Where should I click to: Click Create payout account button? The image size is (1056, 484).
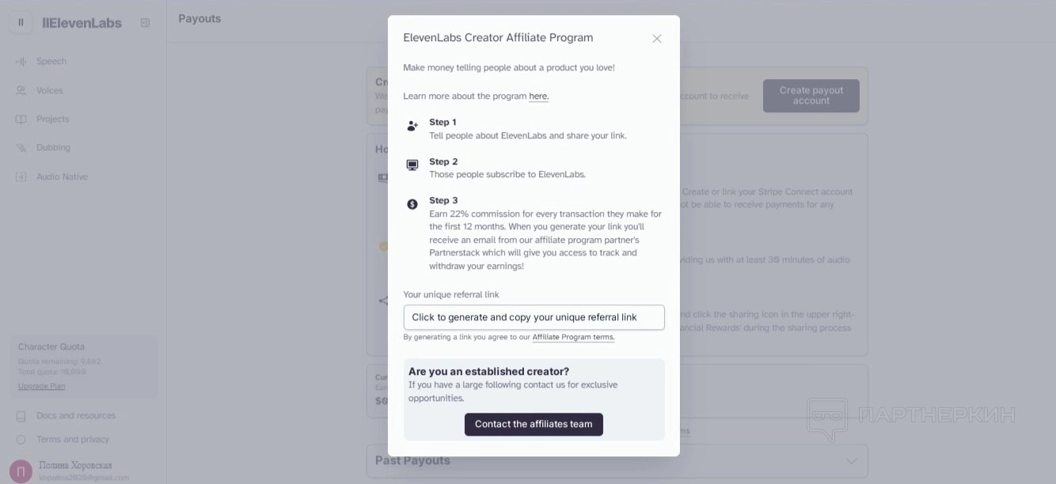(x=811, y=96)
